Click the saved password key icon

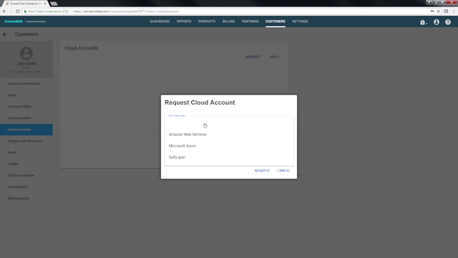[432, 11]
